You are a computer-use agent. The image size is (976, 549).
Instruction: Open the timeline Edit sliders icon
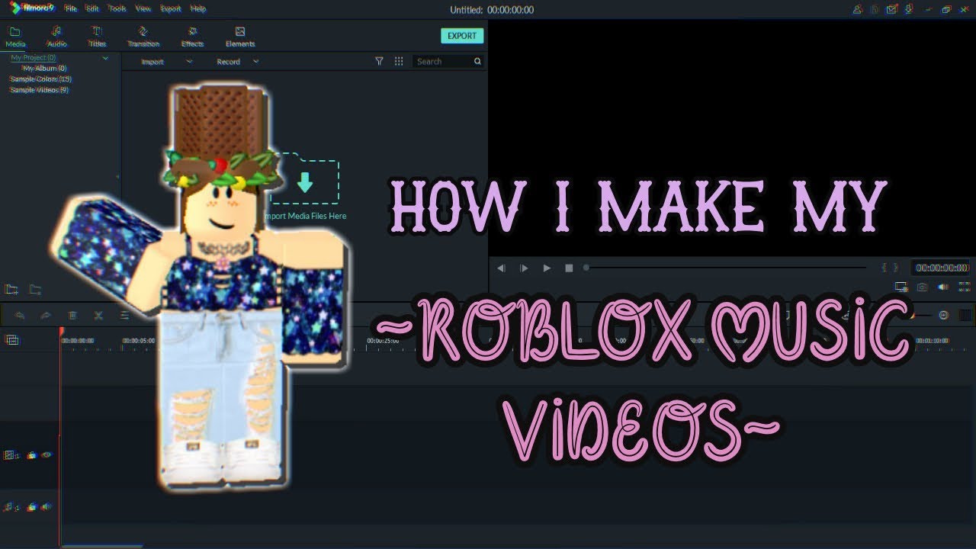[x=124, y=315]
